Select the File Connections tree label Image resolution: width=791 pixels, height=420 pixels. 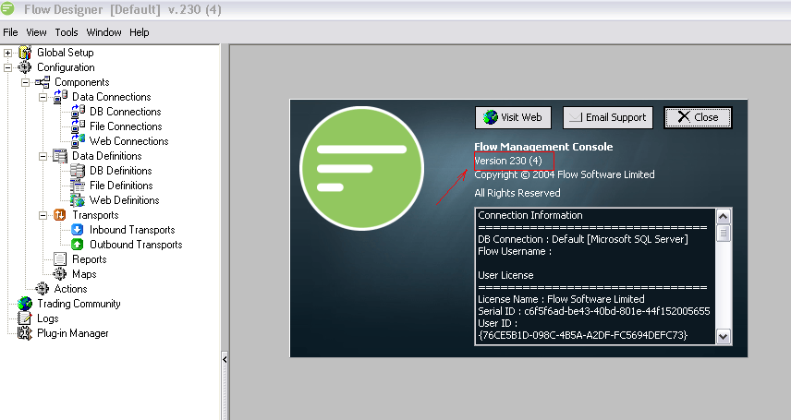[x=126, y=126]
